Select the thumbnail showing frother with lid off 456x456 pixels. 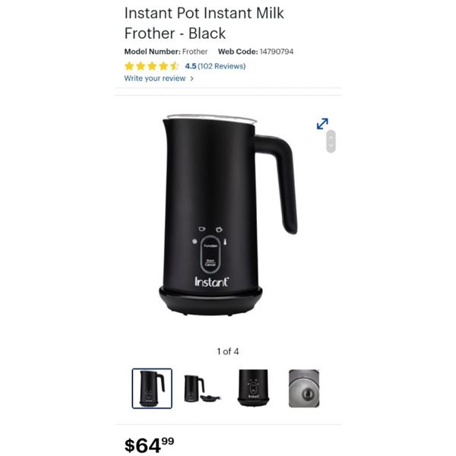point(202,388)
